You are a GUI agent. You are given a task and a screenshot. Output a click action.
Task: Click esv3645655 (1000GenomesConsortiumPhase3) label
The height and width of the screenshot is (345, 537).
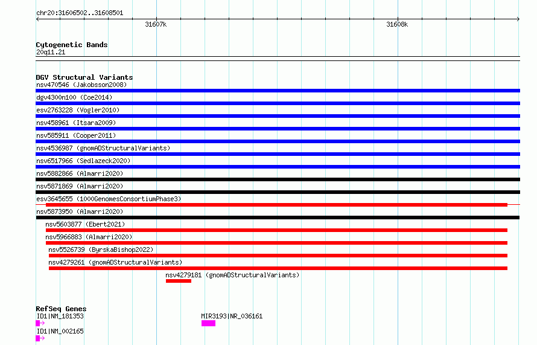coord(109,199)
